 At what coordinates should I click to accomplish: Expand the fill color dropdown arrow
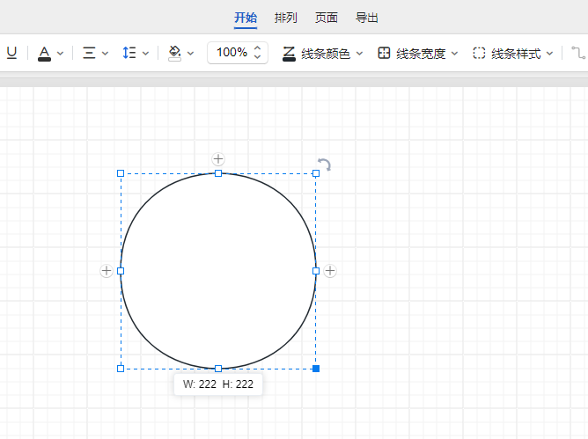click(190, 54)
